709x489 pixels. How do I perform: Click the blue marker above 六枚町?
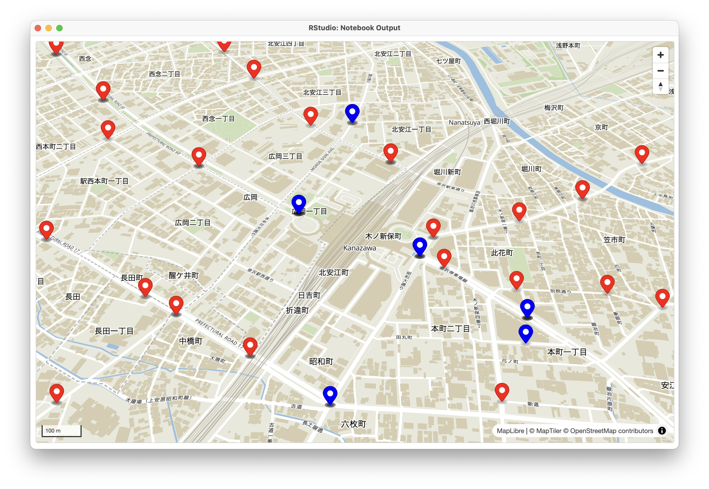coord(330,396)
